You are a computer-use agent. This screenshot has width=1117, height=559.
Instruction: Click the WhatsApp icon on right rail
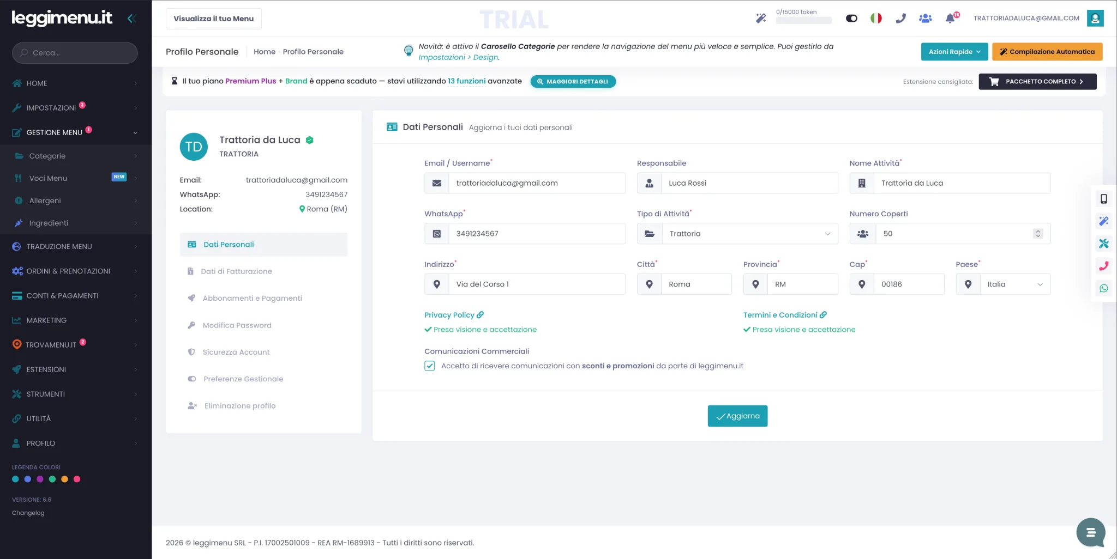point(1103,288)
